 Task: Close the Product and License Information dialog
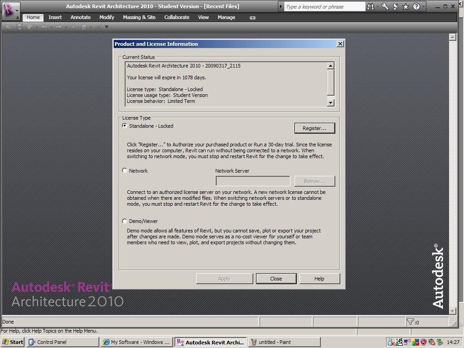coord(276,279)
